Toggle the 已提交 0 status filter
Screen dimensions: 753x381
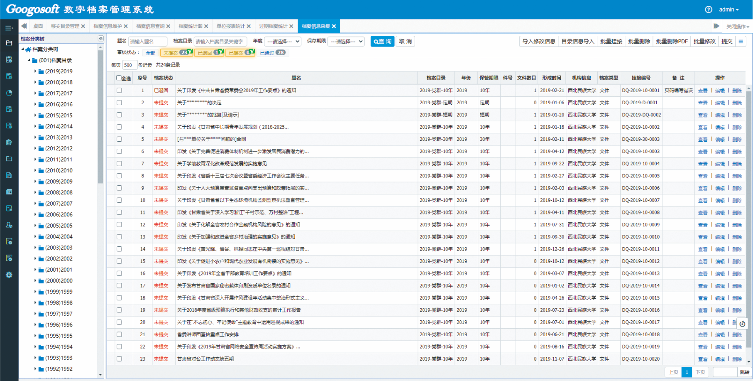[x=240, y=53]
